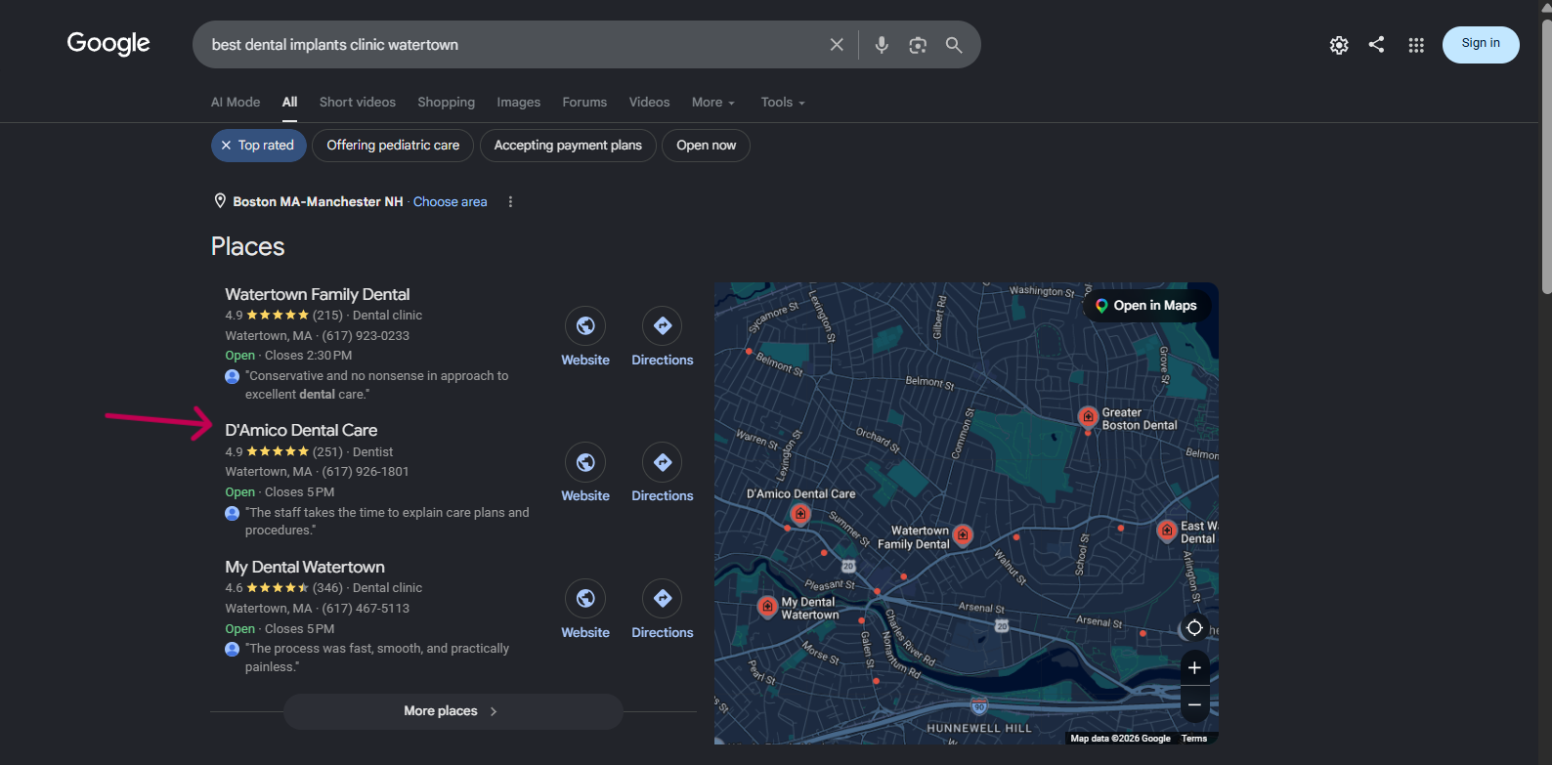
Task: Get directions to My Dental Watertown
Action: pyautogui.click(x=663, y=598)
